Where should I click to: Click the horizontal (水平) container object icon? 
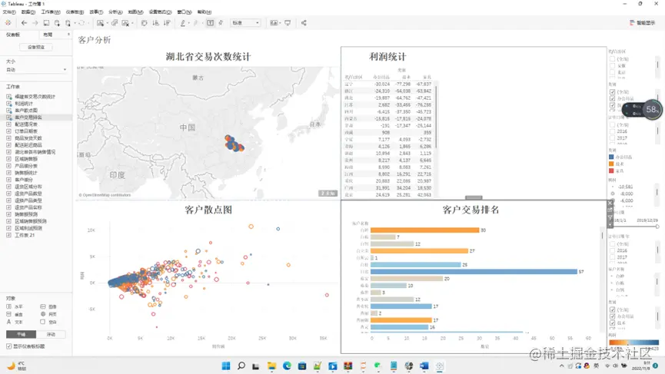9,306
